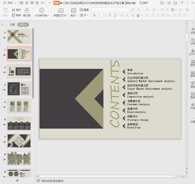Apply superscript X² formatting
Screen dimensions: 195x184
pos(122,15)
